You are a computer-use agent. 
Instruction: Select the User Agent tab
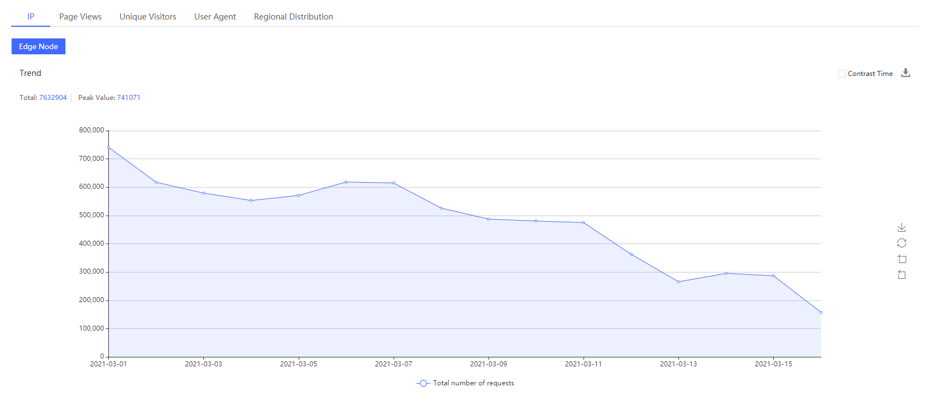(x=215, y=17)
